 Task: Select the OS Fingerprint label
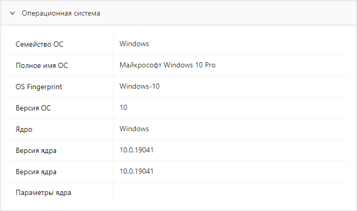(x=39, y=87)
